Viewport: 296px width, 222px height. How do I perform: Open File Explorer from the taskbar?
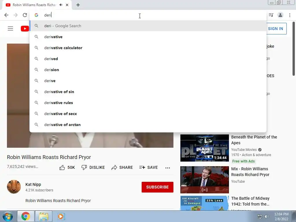(44, 216)
